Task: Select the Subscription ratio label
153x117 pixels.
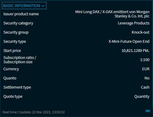Action: click(20, 60)
